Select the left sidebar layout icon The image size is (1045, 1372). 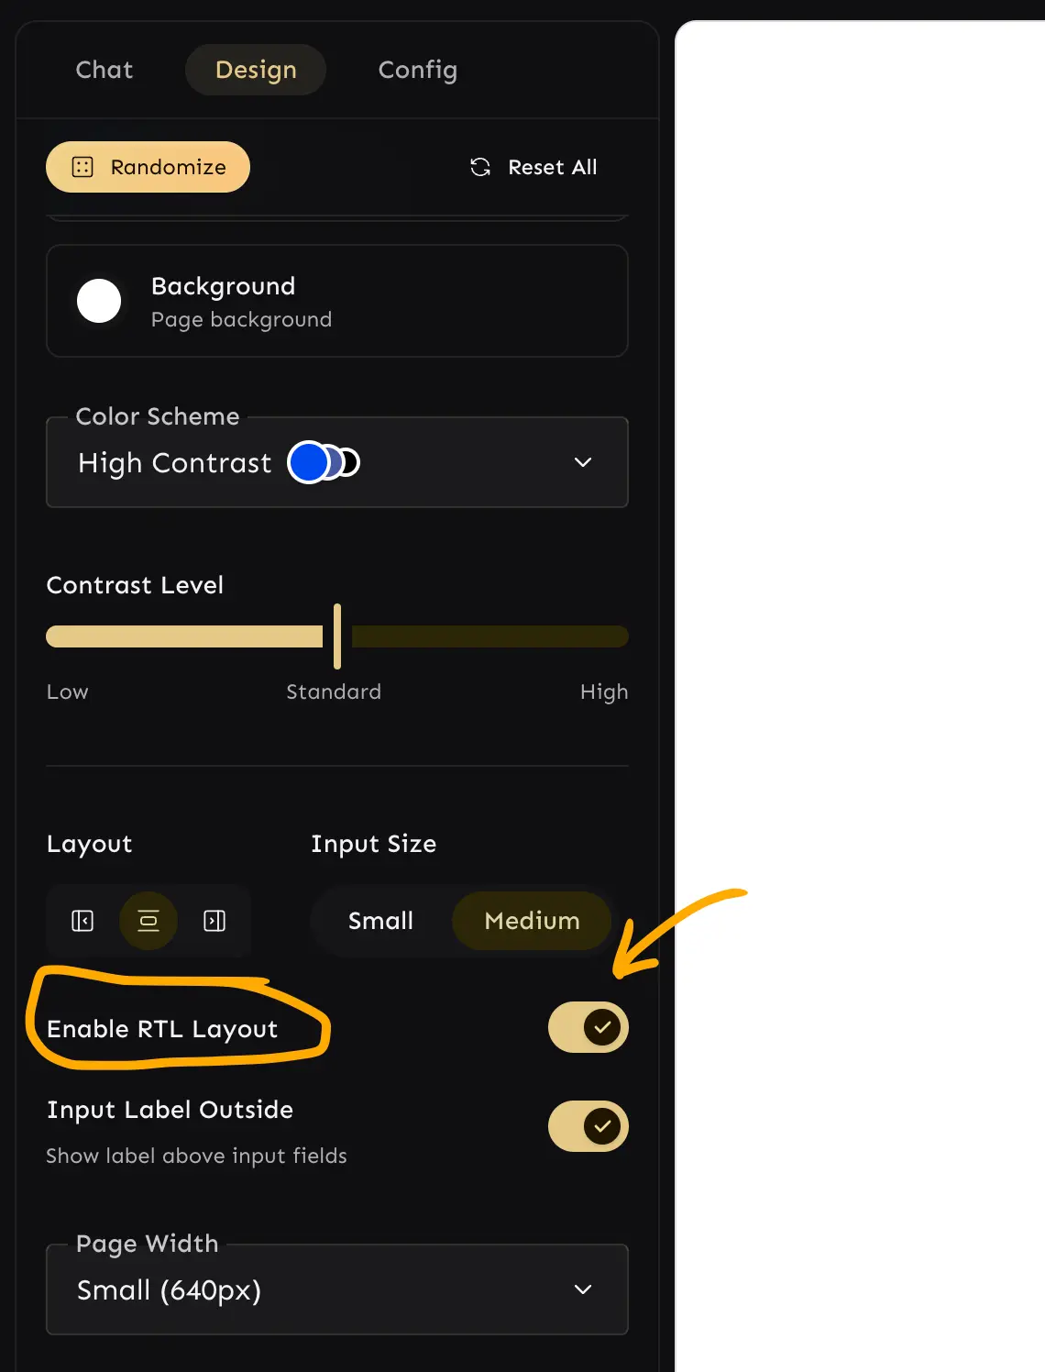tap(82, 921)
